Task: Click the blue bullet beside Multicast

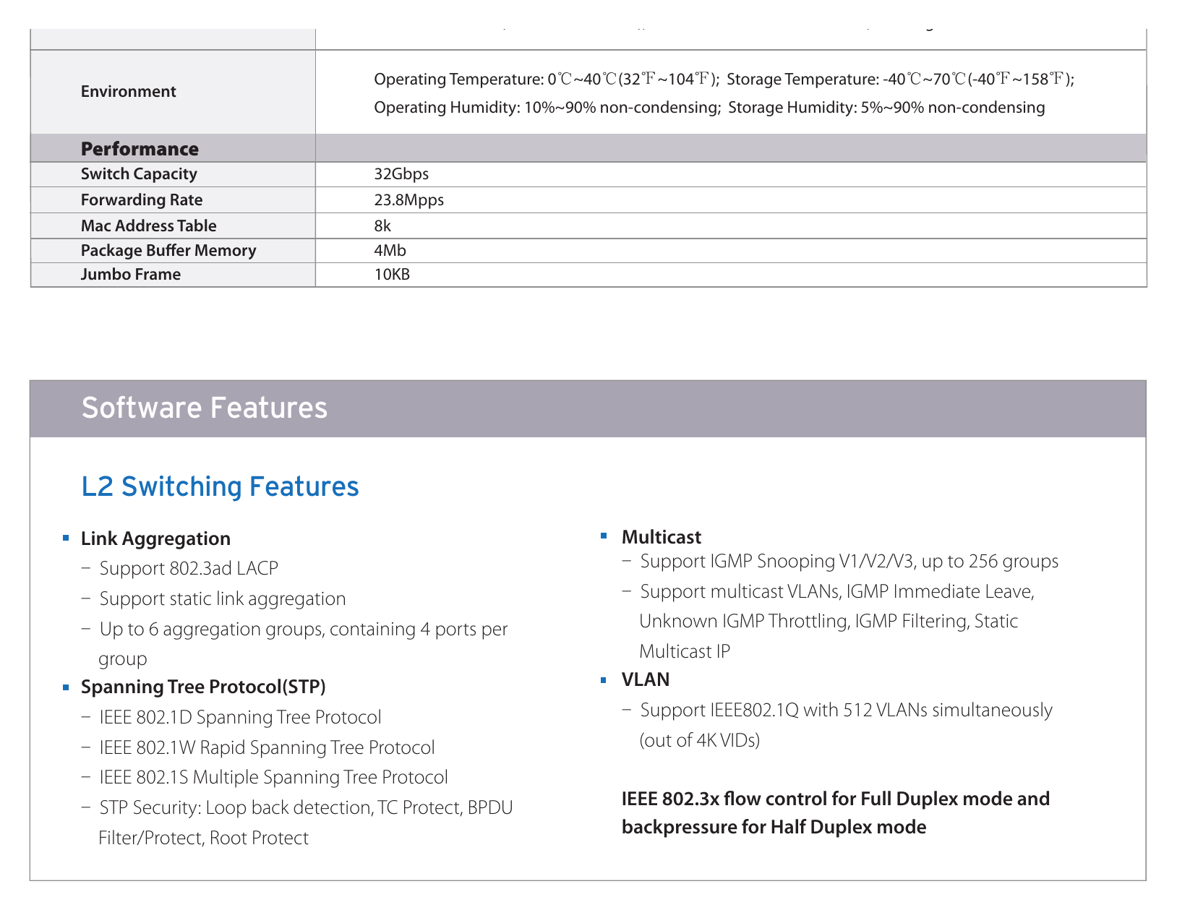Action: point(604,536)
